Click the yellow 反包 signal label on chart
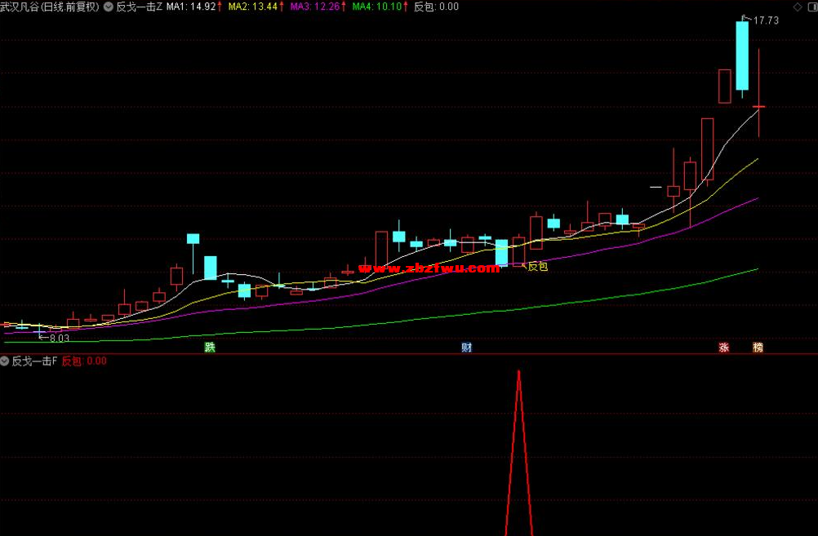The width and height of the screenshot is (818, 536). [538, 267]
